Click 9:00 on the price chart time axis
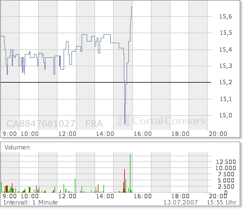The height and width of the screenshot is (209, 243). (x=10, y=134)
